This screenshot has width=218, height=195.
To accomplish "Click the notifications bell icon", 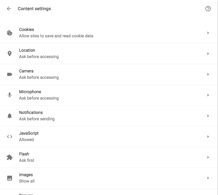I will (10, 116).
